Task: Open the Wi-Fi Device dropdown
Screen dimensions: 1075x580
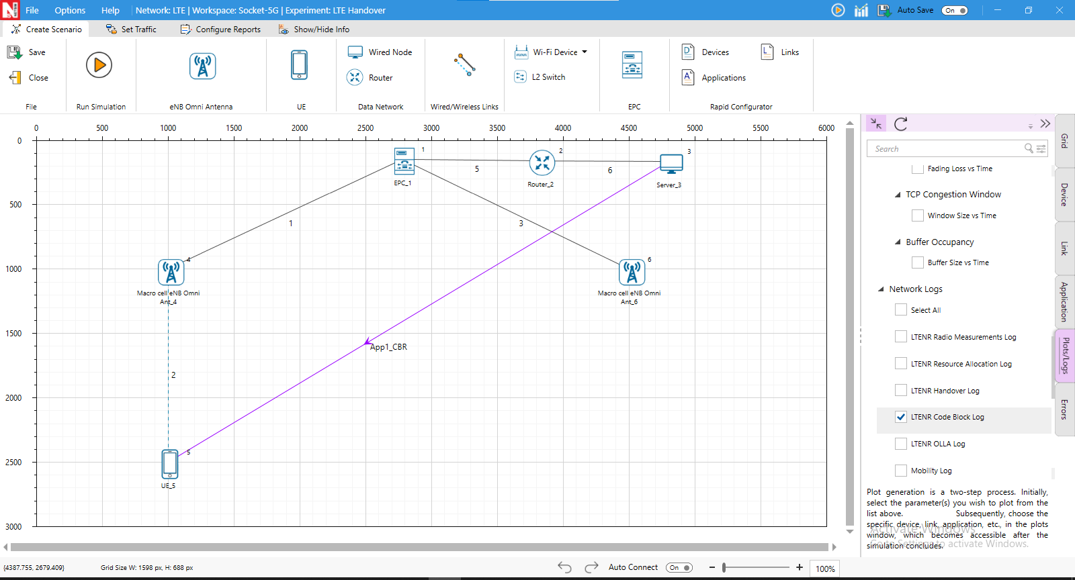Action: click(x=584, y=52)
